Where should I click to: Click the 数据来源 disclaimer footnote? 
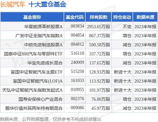click(51, 119)
